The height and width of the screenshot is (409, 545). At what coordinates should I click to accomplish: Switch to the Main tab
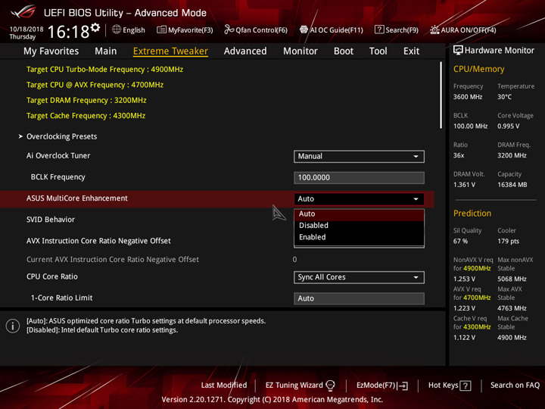tap(106, 52)
